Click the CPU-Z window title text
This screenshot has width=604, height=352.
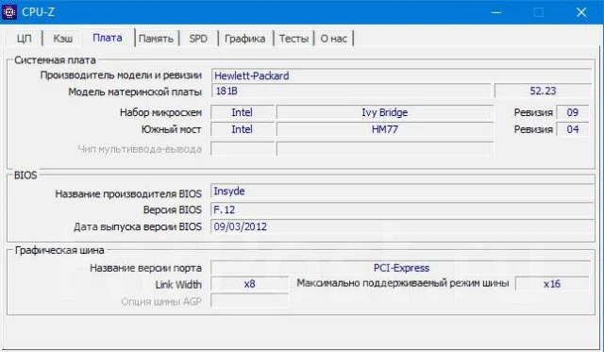pos(38,12)
